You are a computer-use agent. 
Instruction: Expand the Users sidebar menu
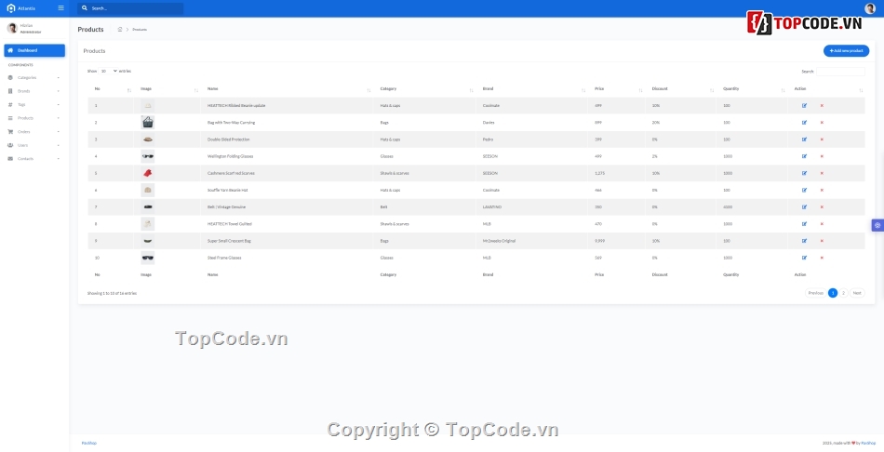(x=34, y=145)
